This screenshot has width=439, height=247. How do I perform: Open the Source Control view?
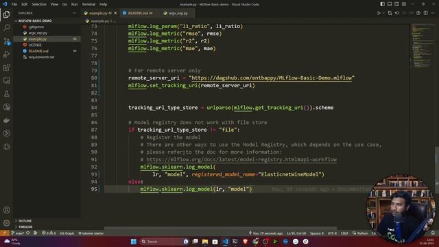[6, 41]
